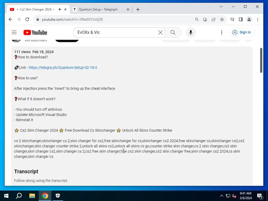Viewport: 268px width, 201px height.
Task: Open the Chrome three-dot menu
Action: click(x=258, y=19)
